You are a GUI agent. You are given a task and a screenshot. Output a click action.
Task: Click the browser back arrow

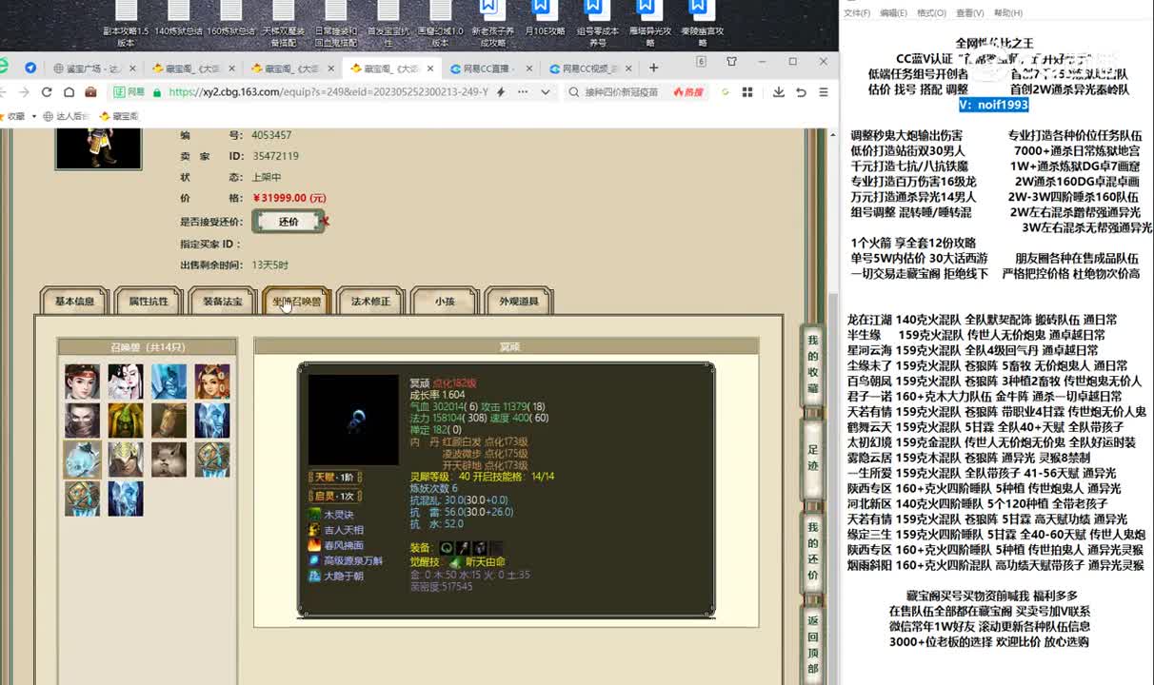click(x=3, y=92)
